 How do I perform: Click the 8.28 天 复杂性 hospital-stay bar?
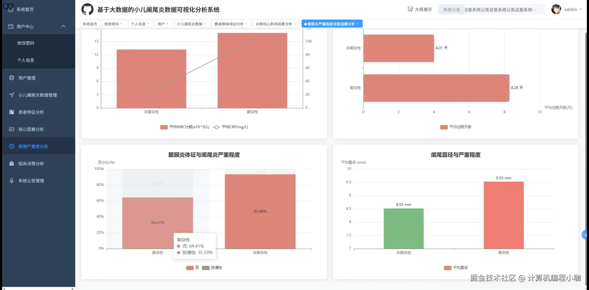(x=436, y=88)
